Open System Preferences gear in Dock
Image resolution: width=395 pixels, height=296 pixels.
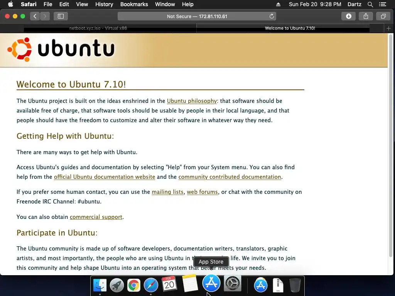click(233, 283)
